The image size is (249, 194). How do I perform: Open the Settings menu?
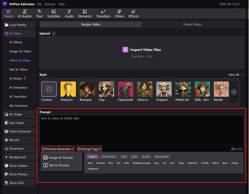coord(50,4)
